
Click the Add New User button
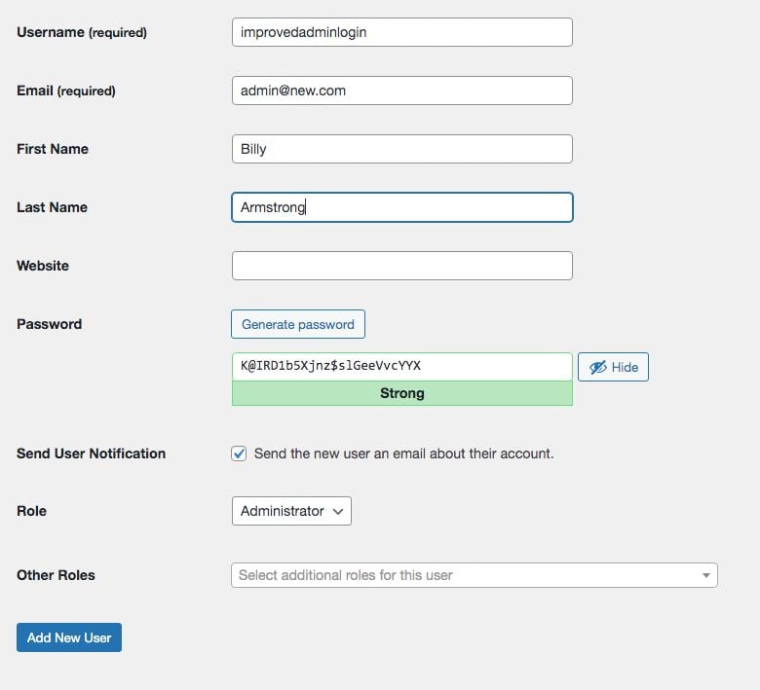click(x=69, y=637)
